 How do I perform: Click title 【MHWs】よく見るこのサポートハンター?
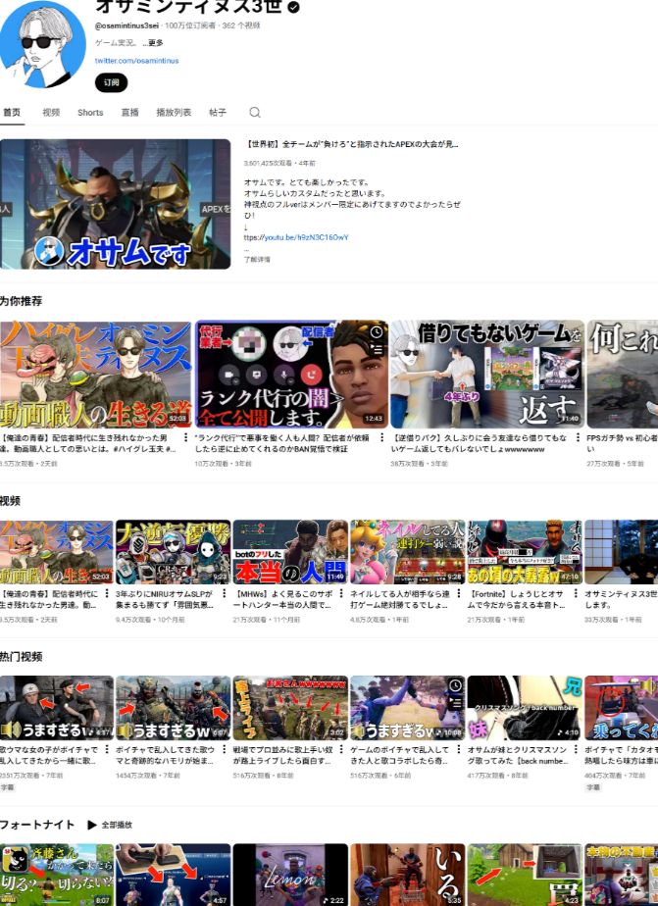click(x=283, y=599)
